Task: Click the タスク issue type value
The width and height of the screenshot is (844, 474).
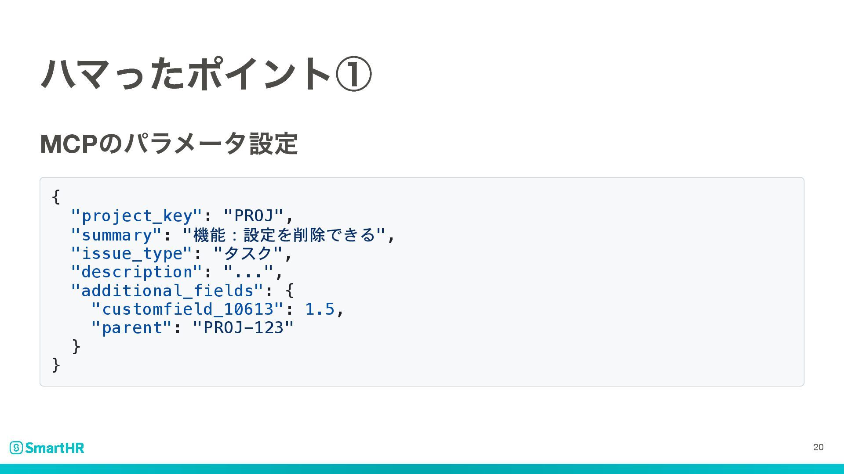Action: [x=248, y=254]
